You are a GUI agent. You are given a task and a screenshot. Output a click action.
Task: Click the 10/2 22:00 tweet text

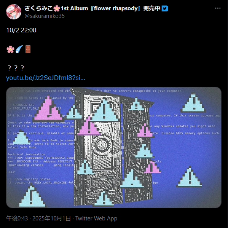pos(21,30)
